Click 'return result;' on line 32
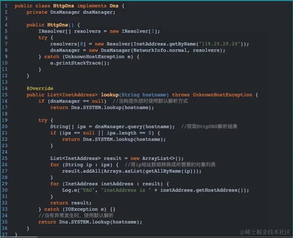293x238 pixels. [71, 203]
